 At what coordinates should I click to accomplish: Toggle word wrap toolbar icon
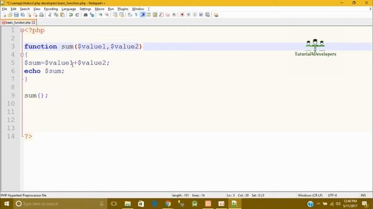point(130,15)
